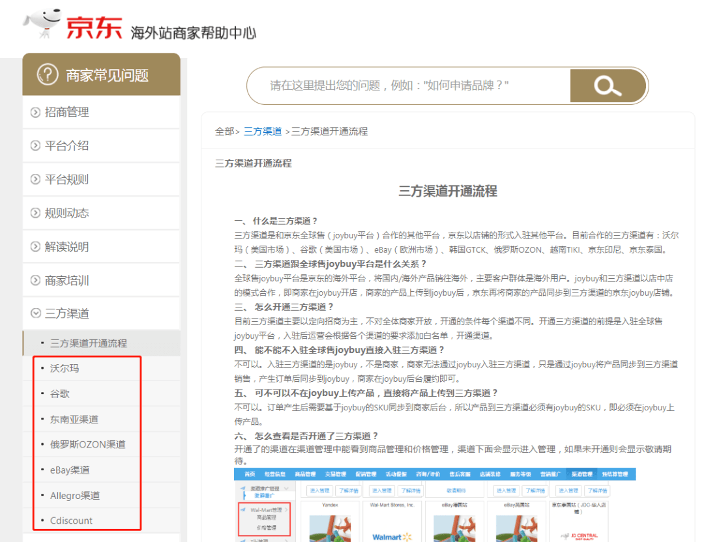704x542 pixels.
Task: Click heading 一、 什么是三方渠道？
Action: coord(276,221)
